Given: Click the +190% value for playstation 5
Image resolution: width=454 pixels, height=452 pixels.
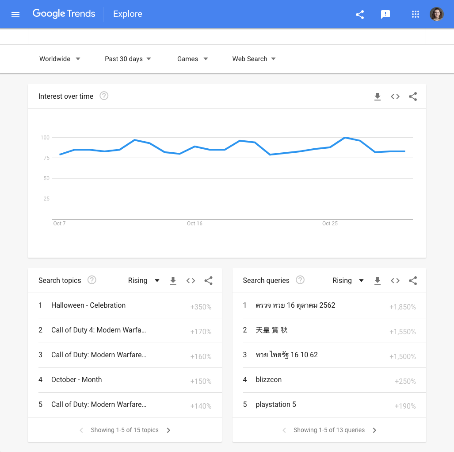Looking at the screenshot, I should 405,406.
